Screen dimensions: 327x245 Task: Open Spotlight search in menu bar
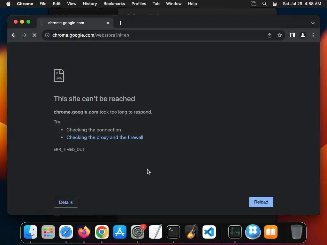[x=264, y=4]
